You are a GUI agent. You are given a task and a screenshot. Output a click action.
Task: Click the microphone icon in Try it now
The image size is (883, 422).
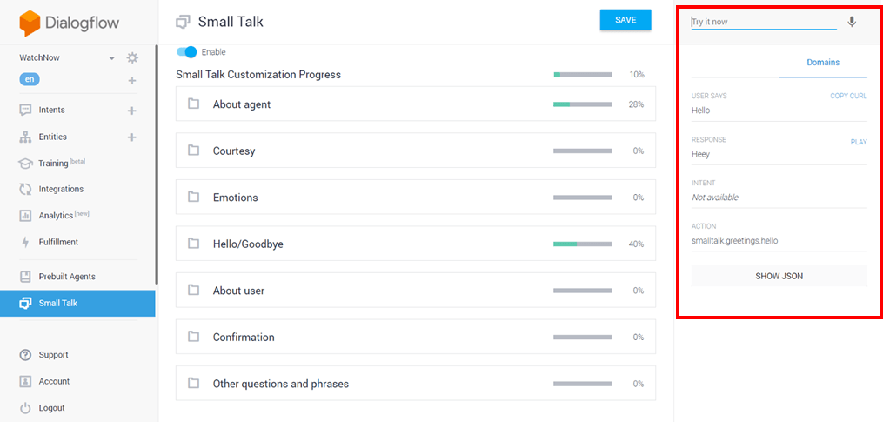click(851, 22)
